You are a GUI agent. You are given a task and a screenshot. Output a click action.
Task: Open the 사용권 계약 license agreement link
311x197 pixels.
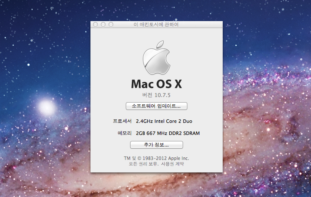[174, 164]
